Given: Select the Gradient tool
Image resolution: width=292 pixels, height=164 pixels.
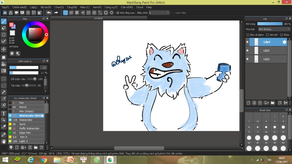Looking at the screenshot, I should coord(3,71).
